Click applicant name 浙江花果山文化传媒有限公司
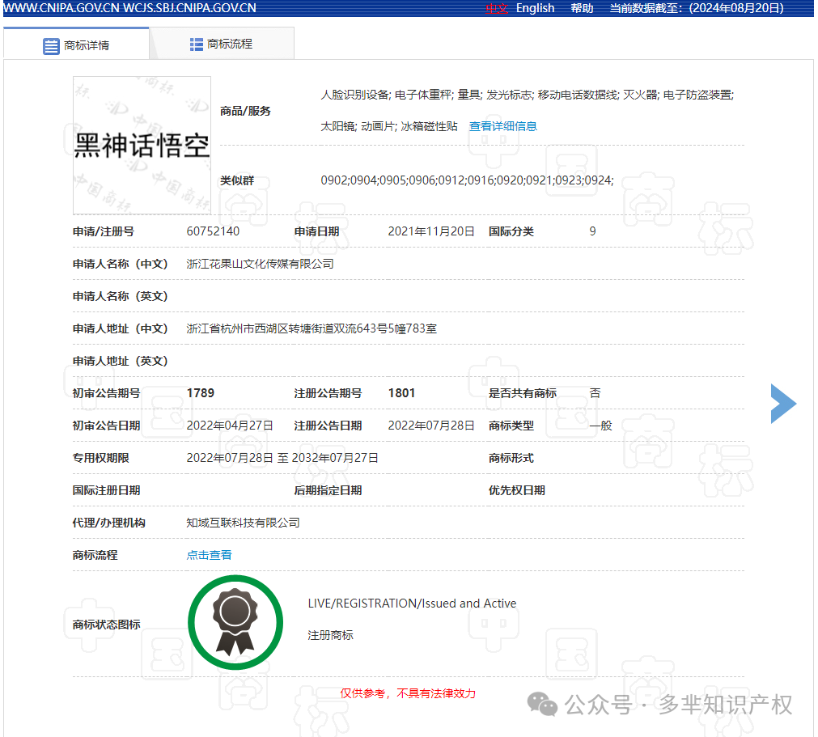818x737 pixels. coord(261,263)
